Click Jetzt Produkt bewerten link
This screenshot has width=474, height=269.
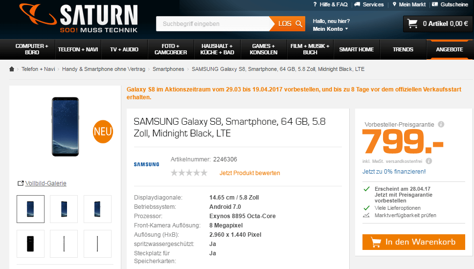[249, 173]
